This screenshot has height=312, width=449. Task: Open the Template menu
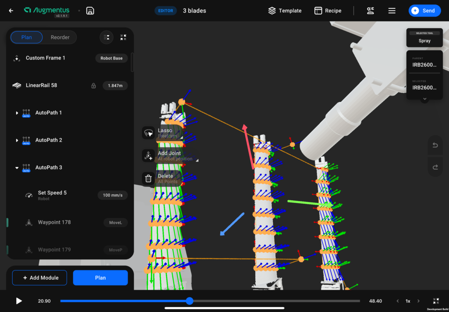(285, 11)
